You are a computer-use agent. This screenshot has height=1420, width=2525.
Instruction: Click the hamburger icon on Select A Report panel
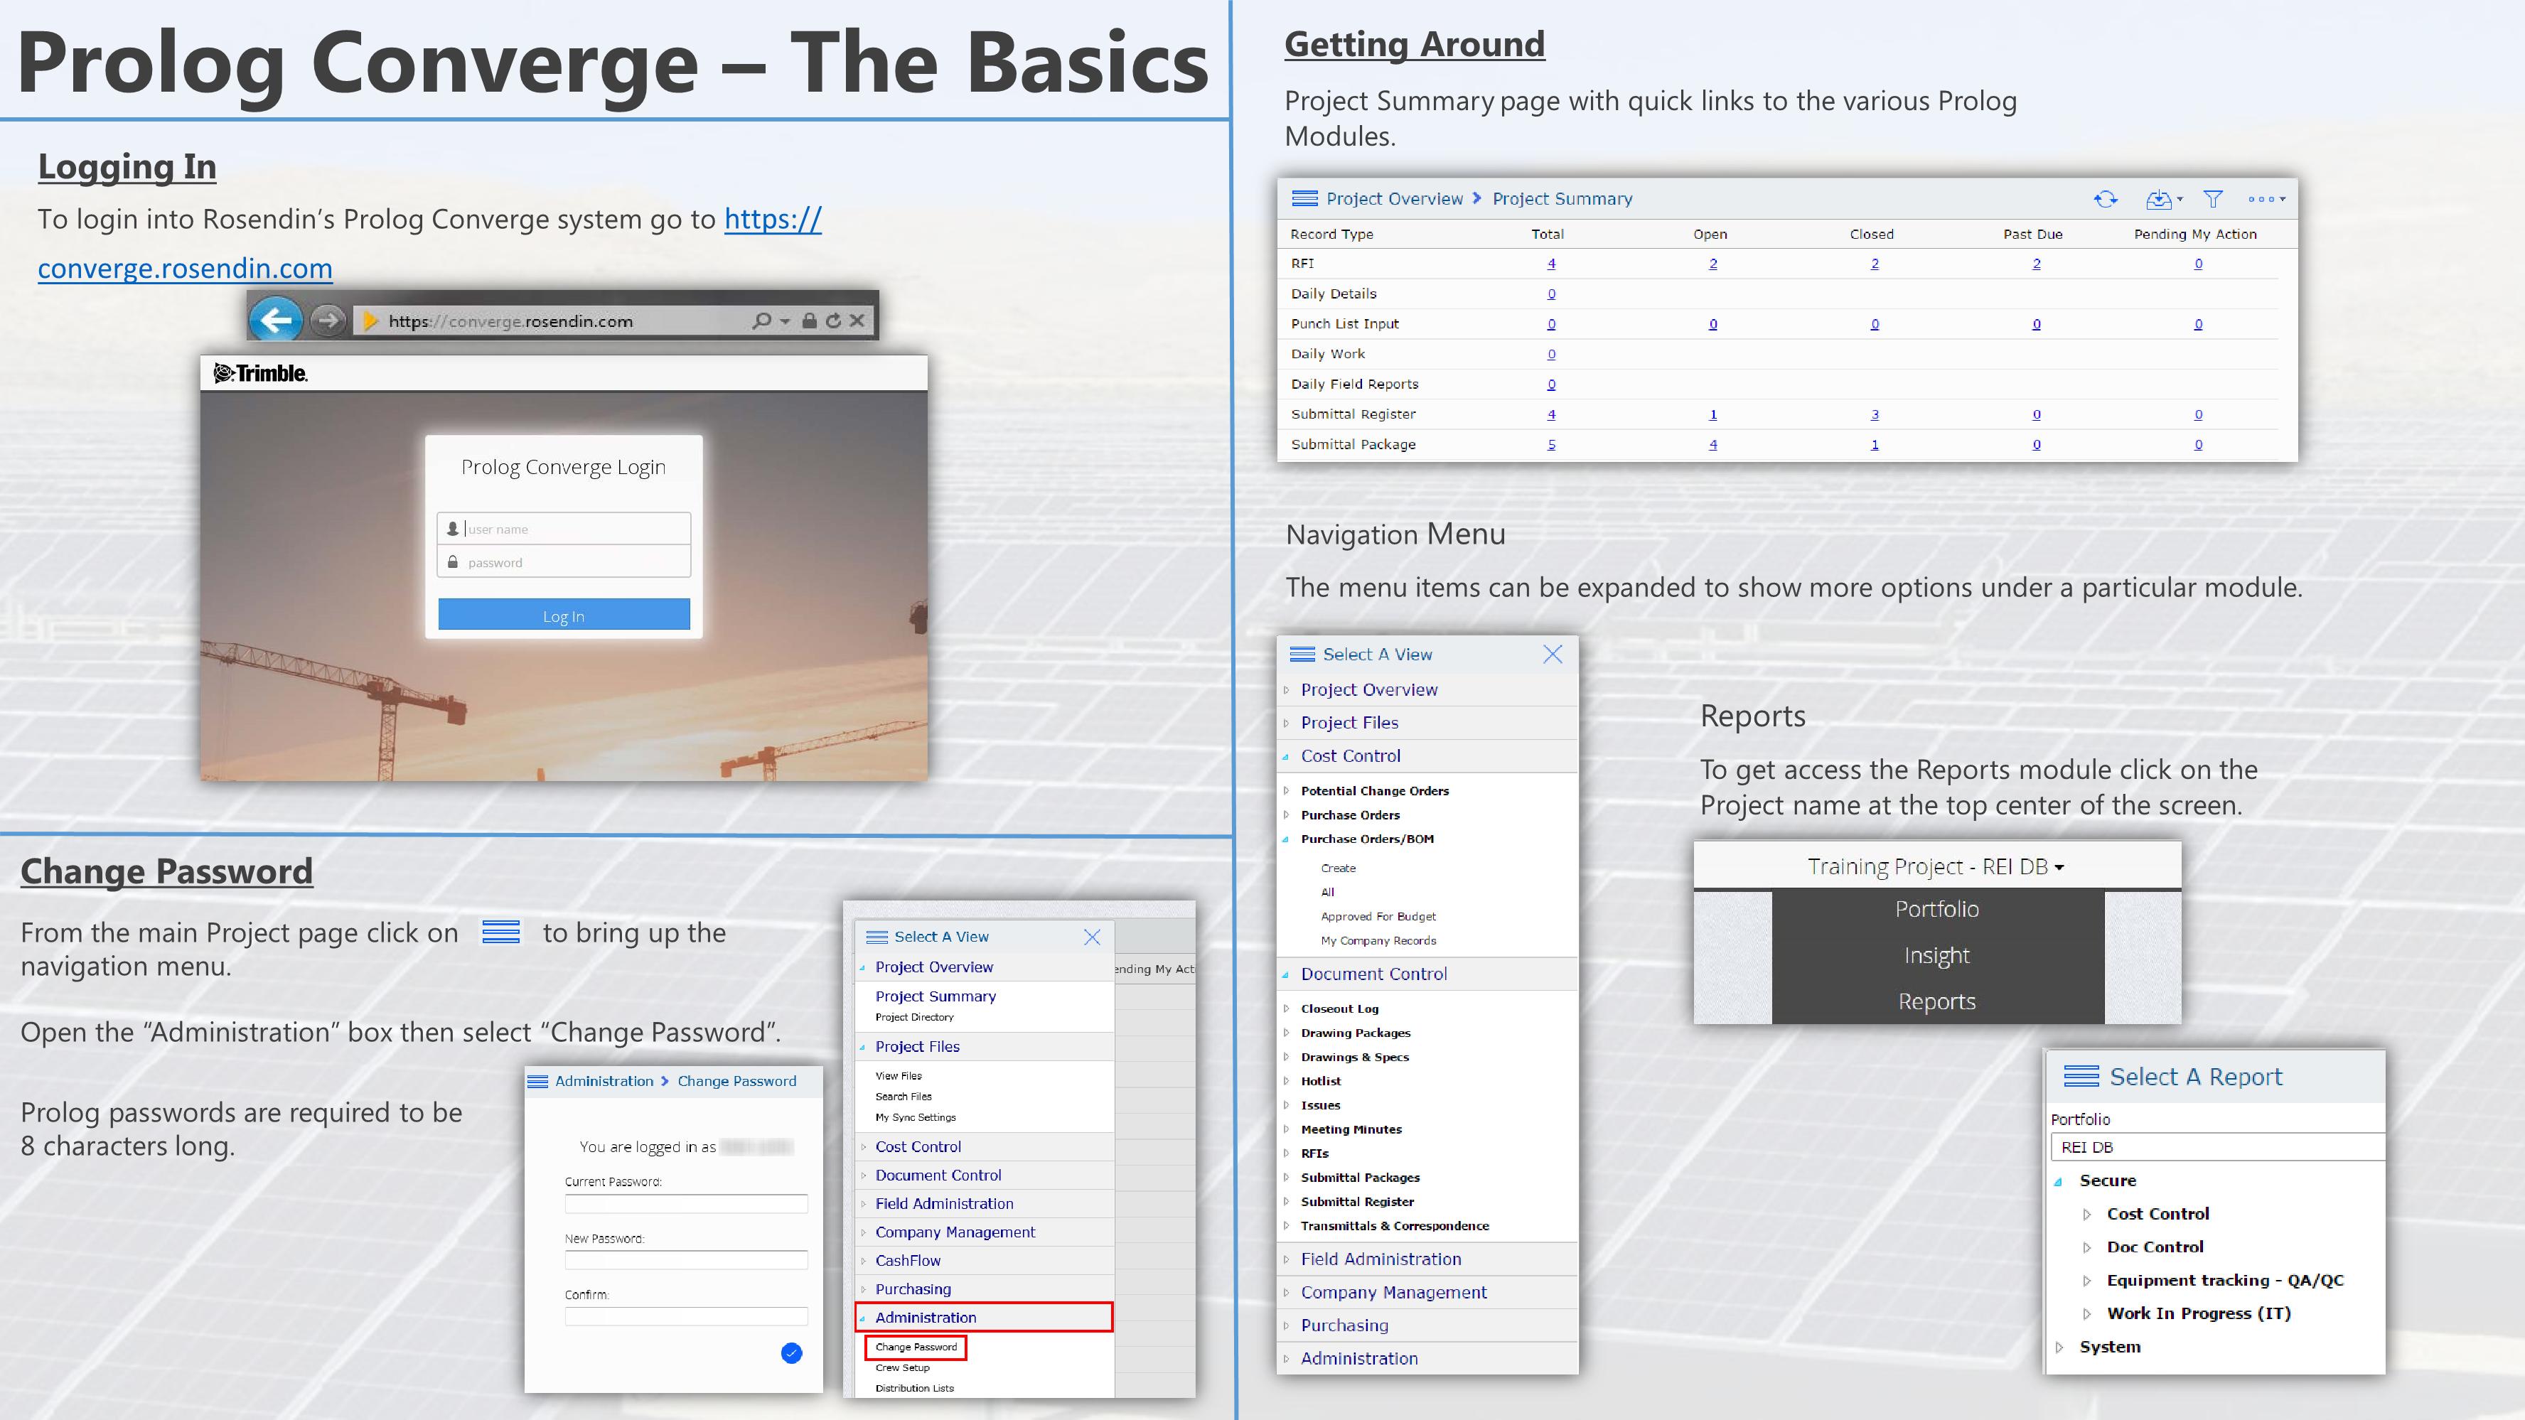[2081, 1077]
